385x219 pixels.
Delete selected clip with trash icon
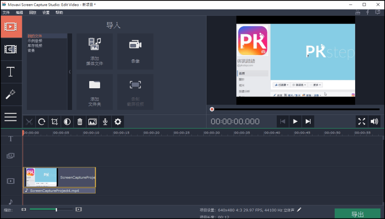point(80,122)
